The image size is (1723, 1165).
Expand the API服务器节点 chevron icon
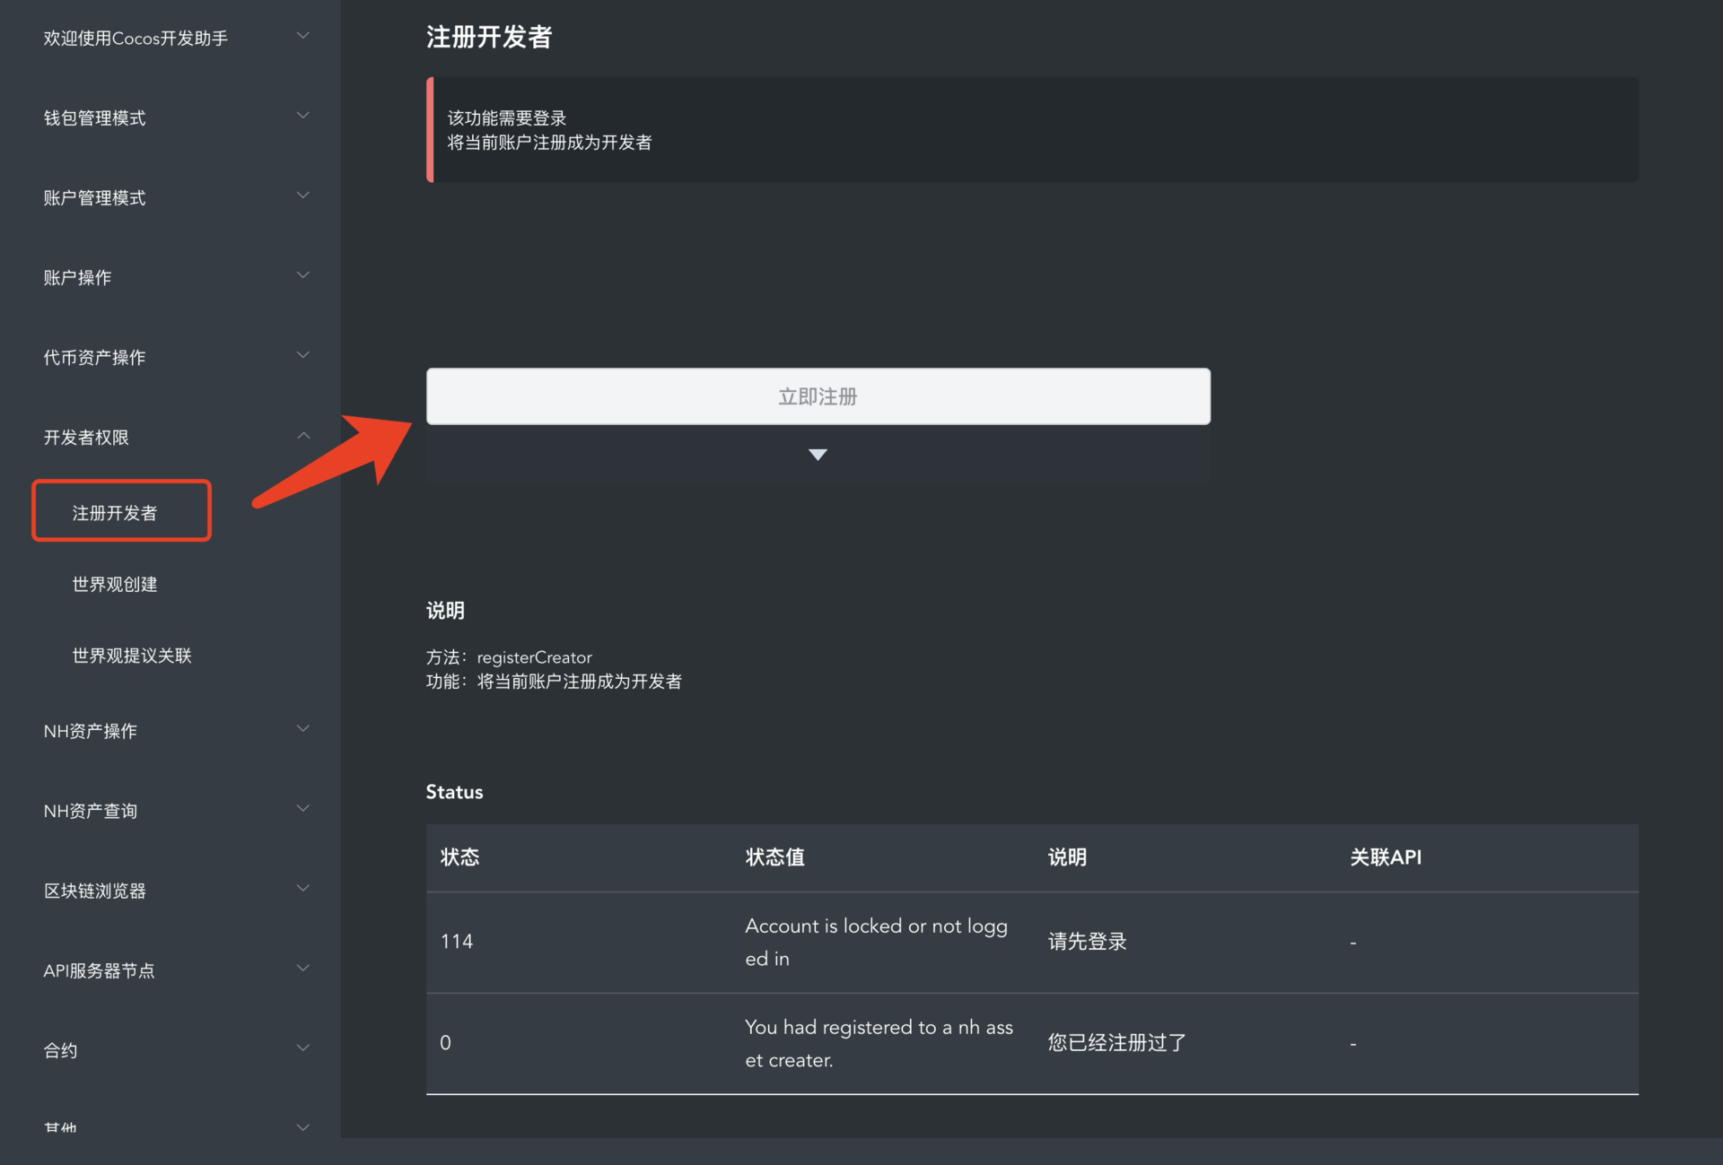[x=303, y=969]
